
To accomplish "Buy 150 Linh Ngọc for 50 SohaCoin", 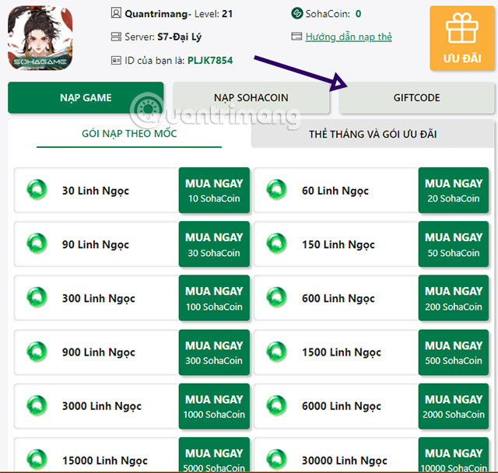I will tap(454, 244).
